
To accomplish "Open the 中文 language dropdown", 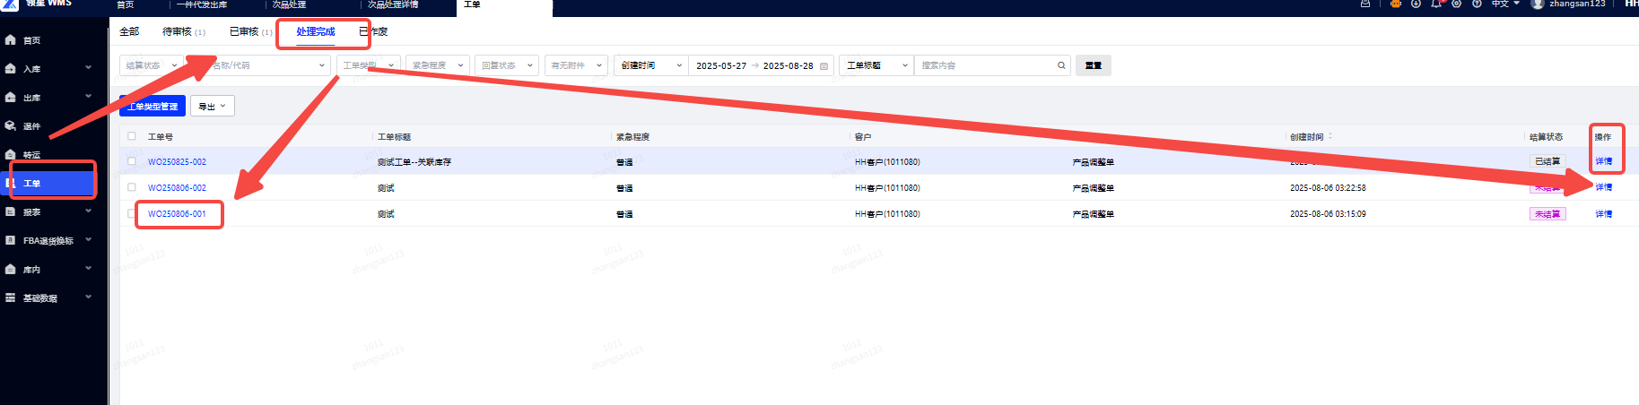I will coord(1505,4).
